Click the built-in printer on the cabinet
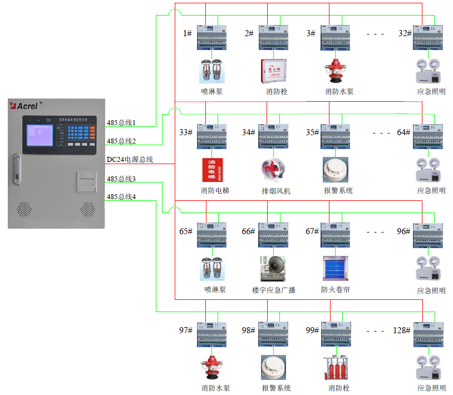Image resolution: width=453 pixels, height=395 pixels. pos(85,182)
